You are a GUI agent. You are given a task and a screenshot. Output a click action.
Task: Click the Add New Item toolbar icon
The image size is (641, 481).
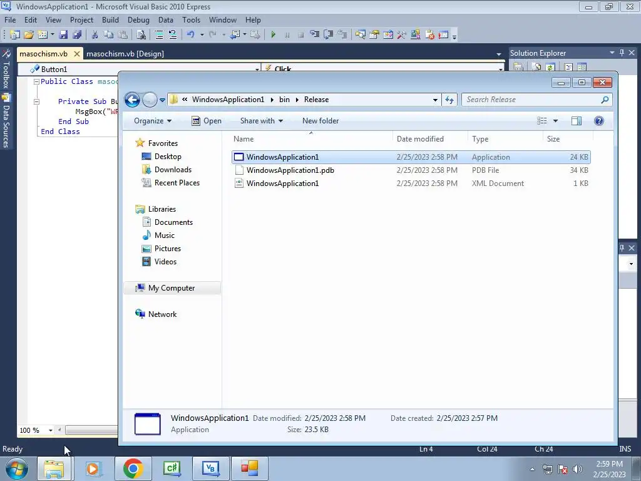(x=43, y=35)
